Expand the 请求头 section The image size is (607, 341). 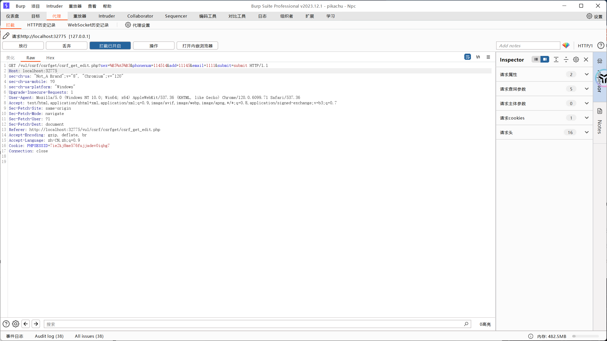pos(587,132)
